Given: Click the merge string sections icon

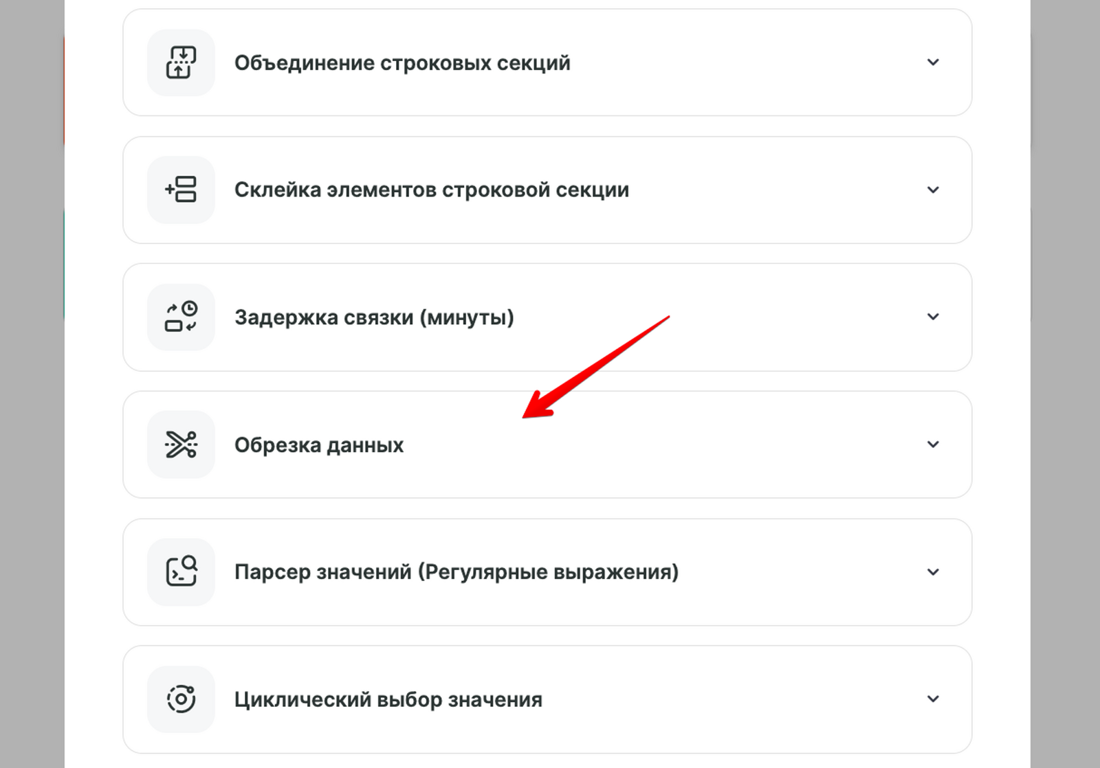Looking at the screenshot, I should pos(181,63).
